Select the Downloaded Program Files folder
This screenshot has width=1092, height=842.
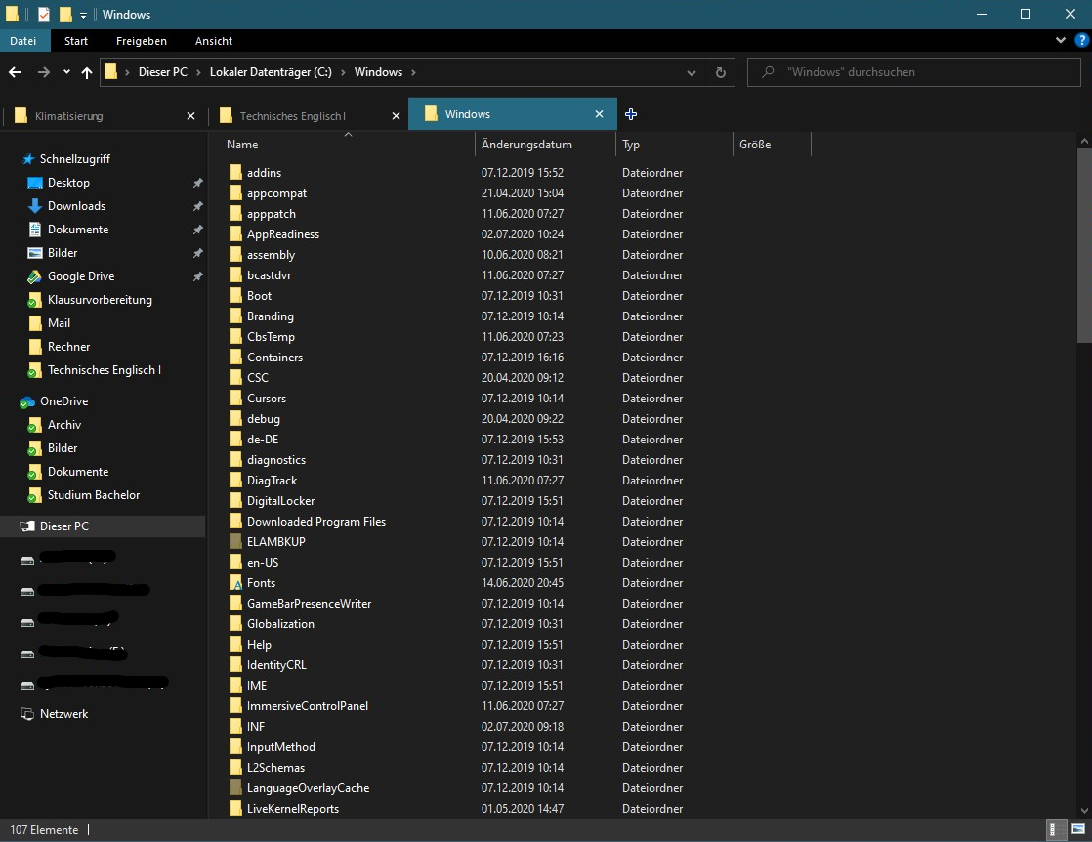(316, 522)
